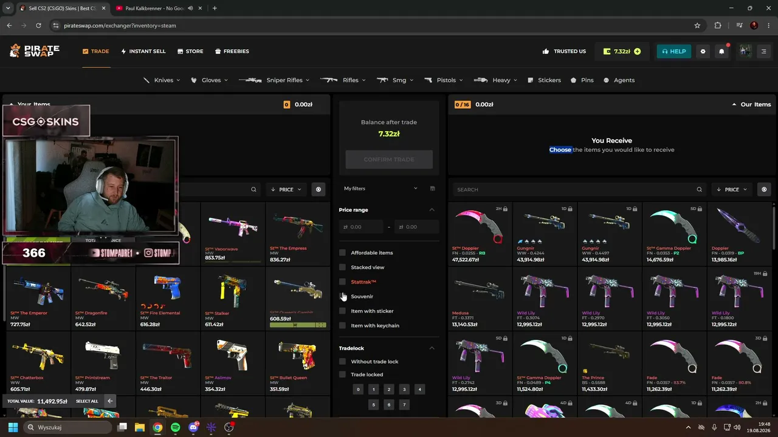The height and width of the screenshot is (437, 778).
Task: Bookmark this page with the star icon
Action: (697, 25)
